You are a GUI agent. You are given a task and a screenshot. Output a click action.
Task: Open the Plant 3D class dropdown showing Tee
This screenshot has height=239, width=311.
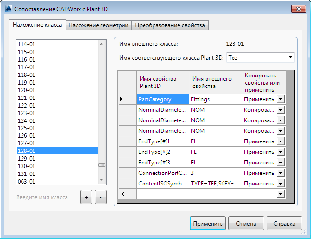coord(260,58)
